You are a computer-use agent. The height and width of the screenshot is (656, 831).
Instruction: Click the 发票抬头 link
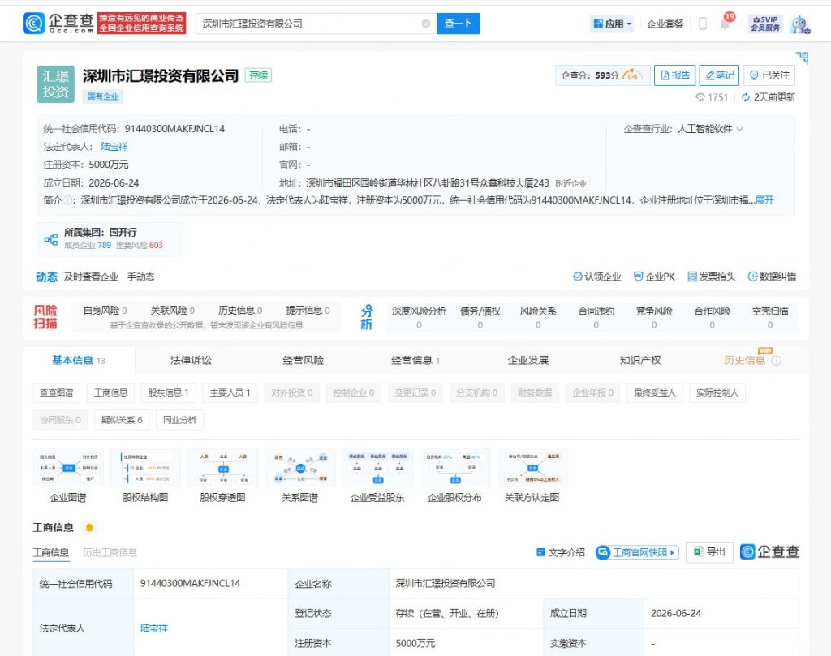[x=711, y=277]
